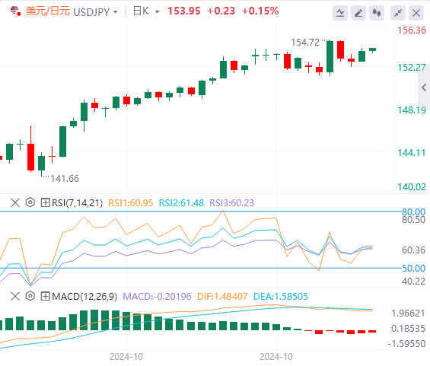Toggle DIF line via its label
430x366 pixels.
point(222,296)
